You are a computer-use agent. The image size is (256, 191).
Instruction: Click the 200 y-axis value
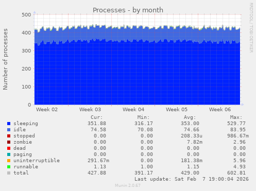pyautogui.click(x=26, y=69)
